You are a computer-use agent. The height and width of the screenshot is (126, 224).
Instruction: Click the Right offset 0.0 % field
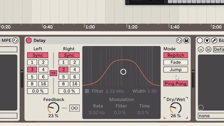point(69,91)
